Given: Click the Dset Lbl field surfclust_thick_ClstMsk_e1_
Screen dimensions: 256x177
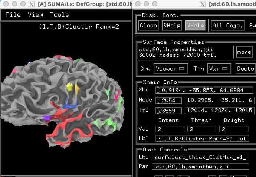Looking at the screenshot, I should [200, 157].
